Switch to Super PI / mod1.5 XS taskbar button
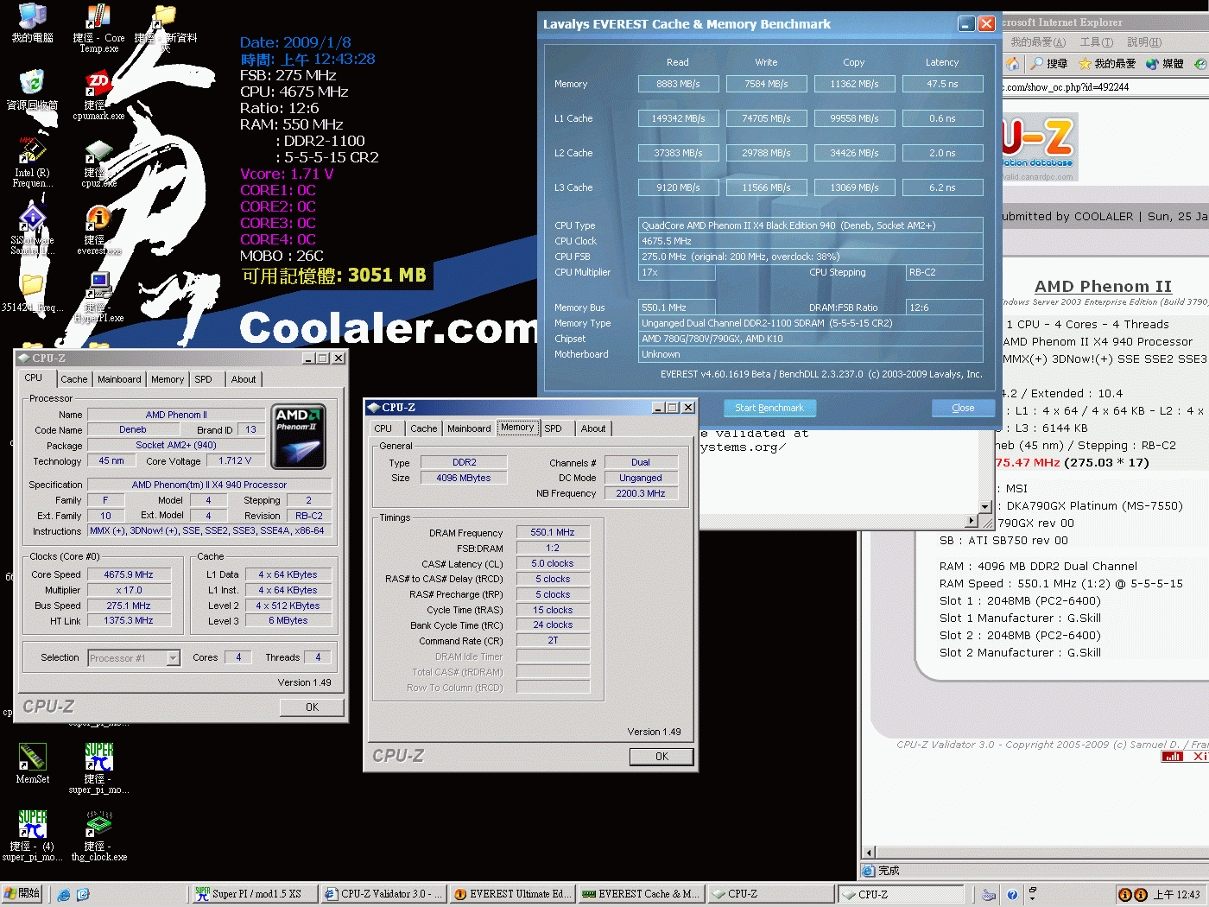The width and height of the screenshot is (1209, 907). click(x=253, y=895)
